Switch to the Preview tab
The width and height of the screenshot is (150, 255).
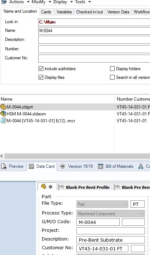(13, 166)
